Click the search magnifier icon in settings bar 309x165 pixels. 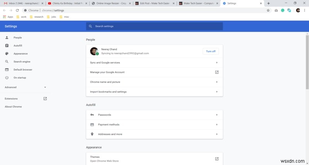(90, 26)
